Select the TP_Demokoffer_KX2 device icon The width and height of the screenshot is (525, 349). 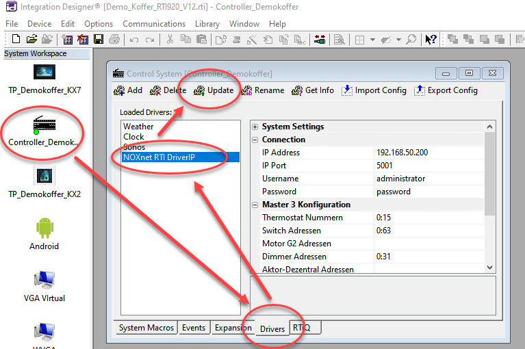coord(44,176)
